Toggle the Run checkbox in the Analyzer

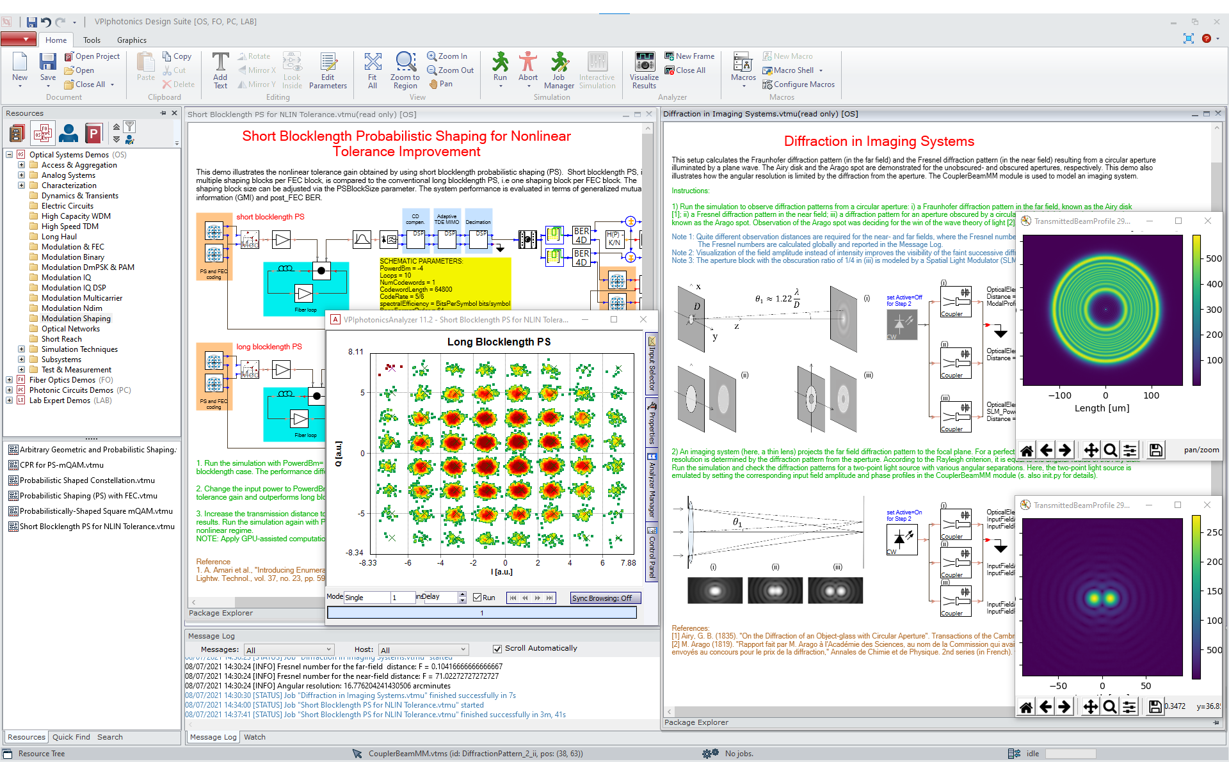pos(477,598)
